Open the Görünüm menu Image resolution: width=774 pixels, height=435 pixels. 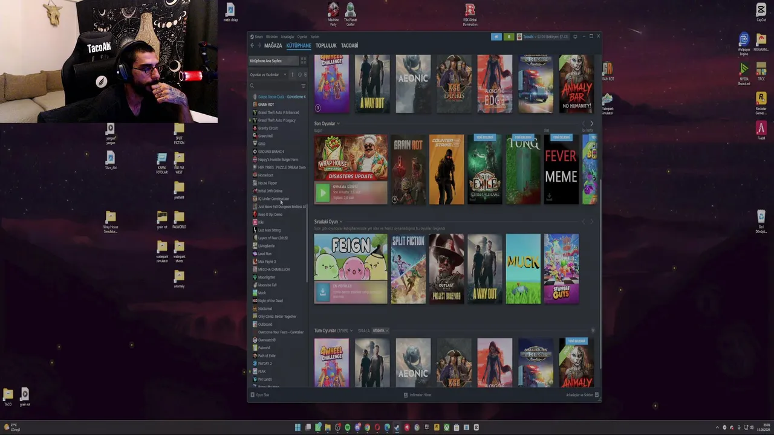tap(272, 37)
